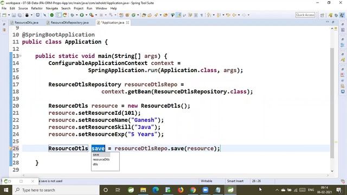This screenshot has height=195, width=347.
Task: Click the Open Type icon
Action: pyautogui.click(x=144, y=15)
